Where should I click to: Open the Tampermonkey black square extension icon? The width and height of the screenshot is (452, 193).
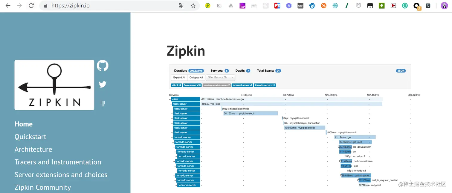pos(370,6)
